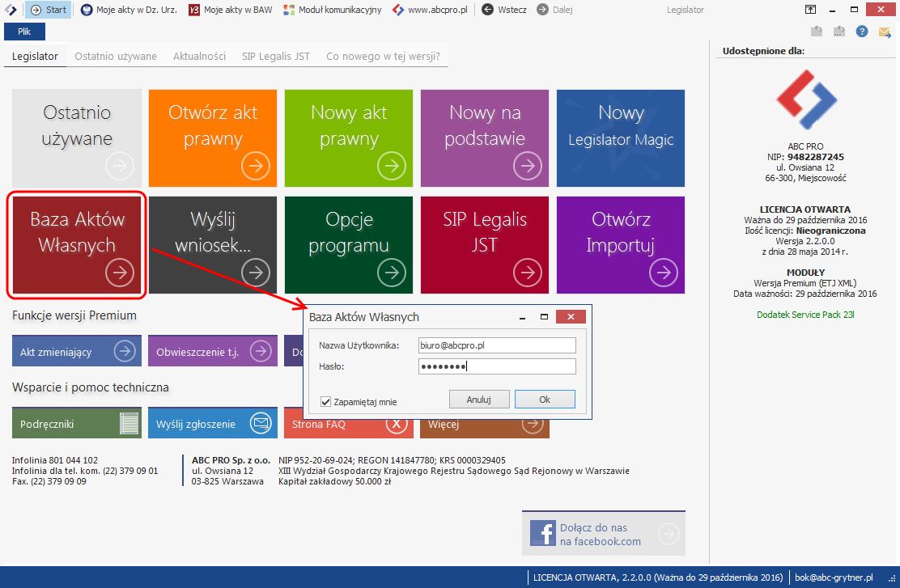Click the Legislator app logo icon top left
The height and width of the screenshot is (588, 900).
pyautogui.click(x=11, y=10)
